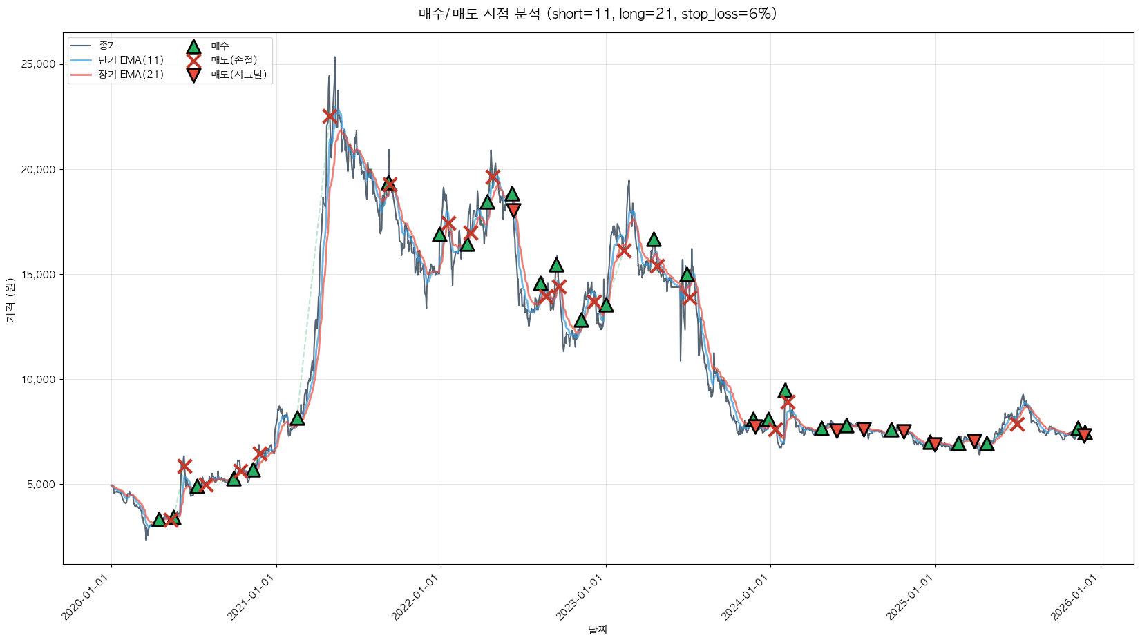Click the 25,000 y-axis tick label
1140x642 pixels.
point(39,64)
